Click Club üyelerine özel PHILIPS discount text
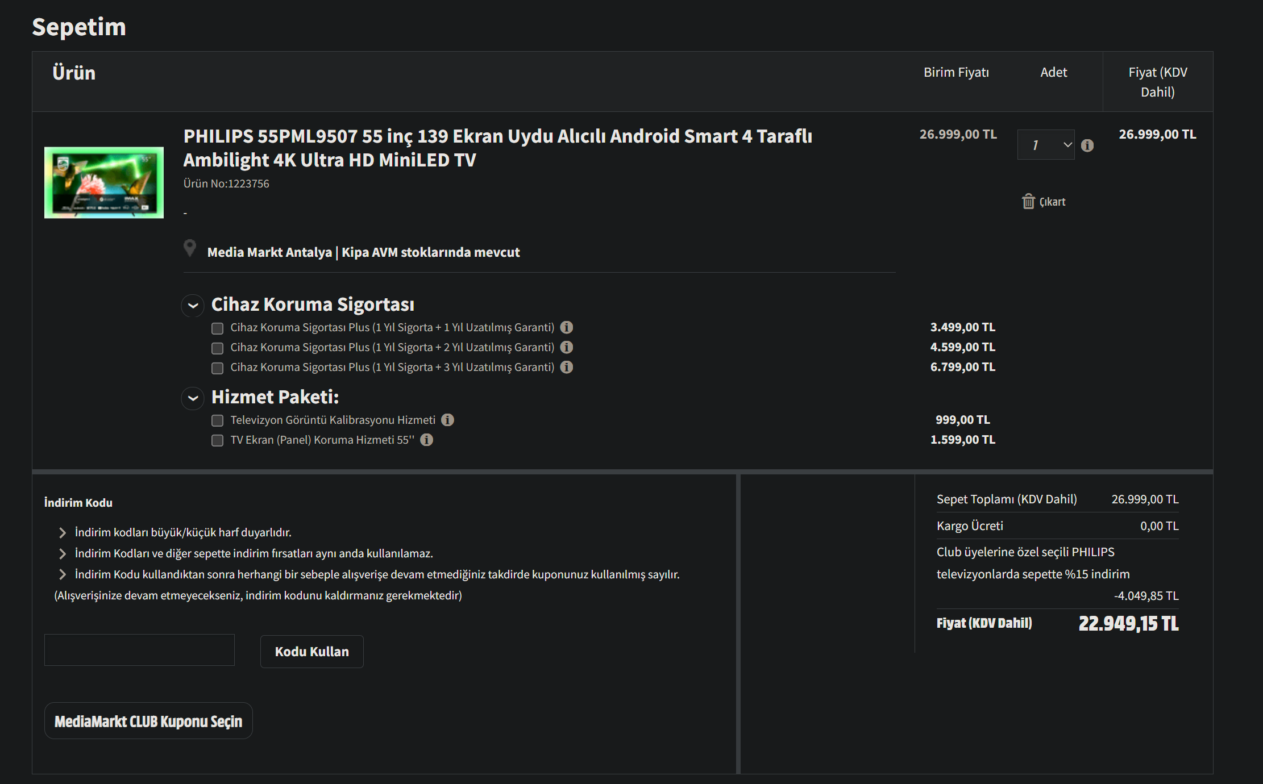Image resolution: width=1263 pixels, height=784 pixels. 1033,563
